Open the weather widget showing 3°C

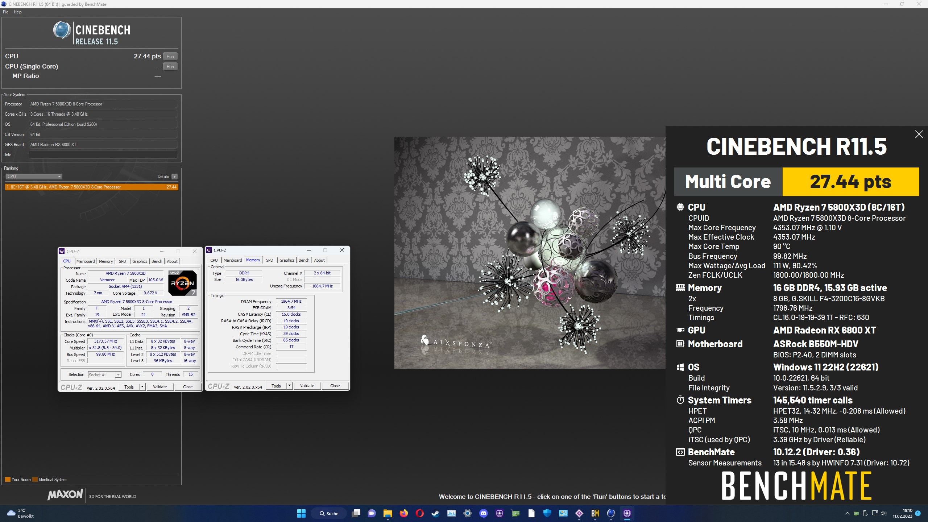[x=21, y=513]
